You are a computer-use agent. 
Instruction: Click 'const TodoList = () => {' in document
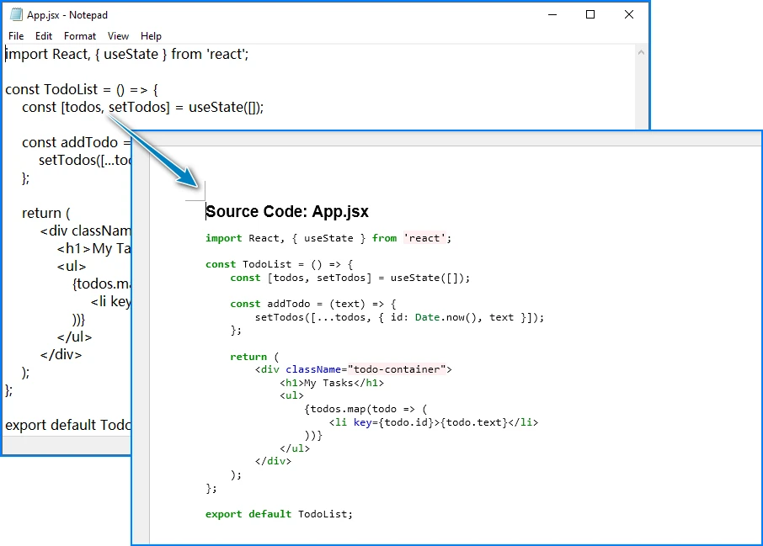(280, 264)
